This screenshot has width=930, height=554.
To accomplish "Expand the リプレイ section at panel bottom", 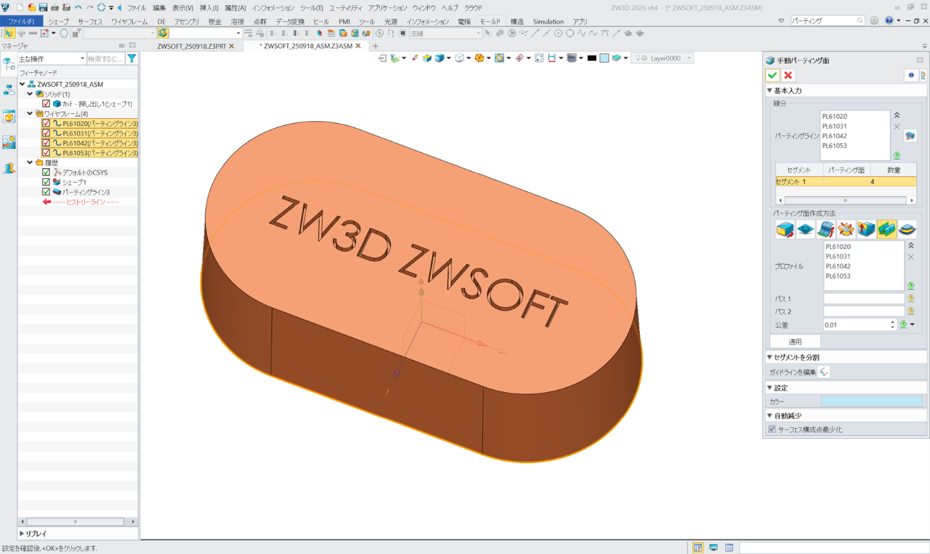I will [22, 533].
